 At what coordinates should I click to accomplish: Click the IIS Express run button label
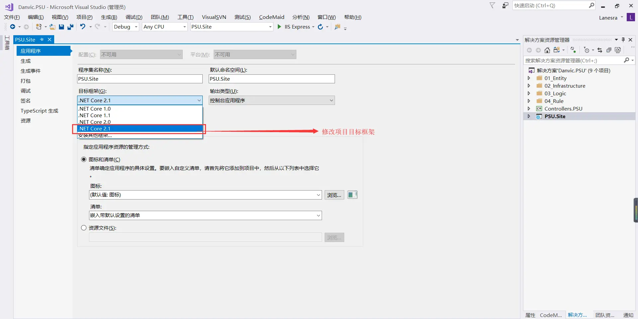pyautogui.click(x=297, y=27)
